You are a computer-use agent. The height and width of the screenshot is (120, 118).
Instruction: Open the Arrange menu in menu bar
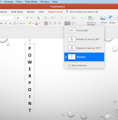[8, 2]
